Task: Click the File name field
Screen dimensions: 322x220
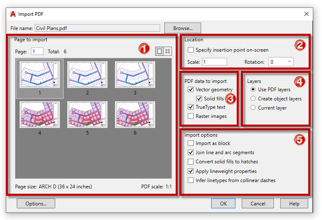Action: (97, 28)
